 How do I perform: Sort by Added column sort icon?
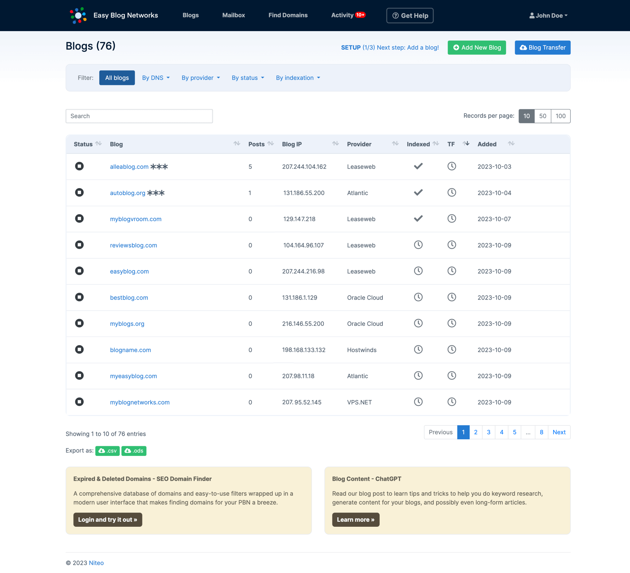pos(511,144)
